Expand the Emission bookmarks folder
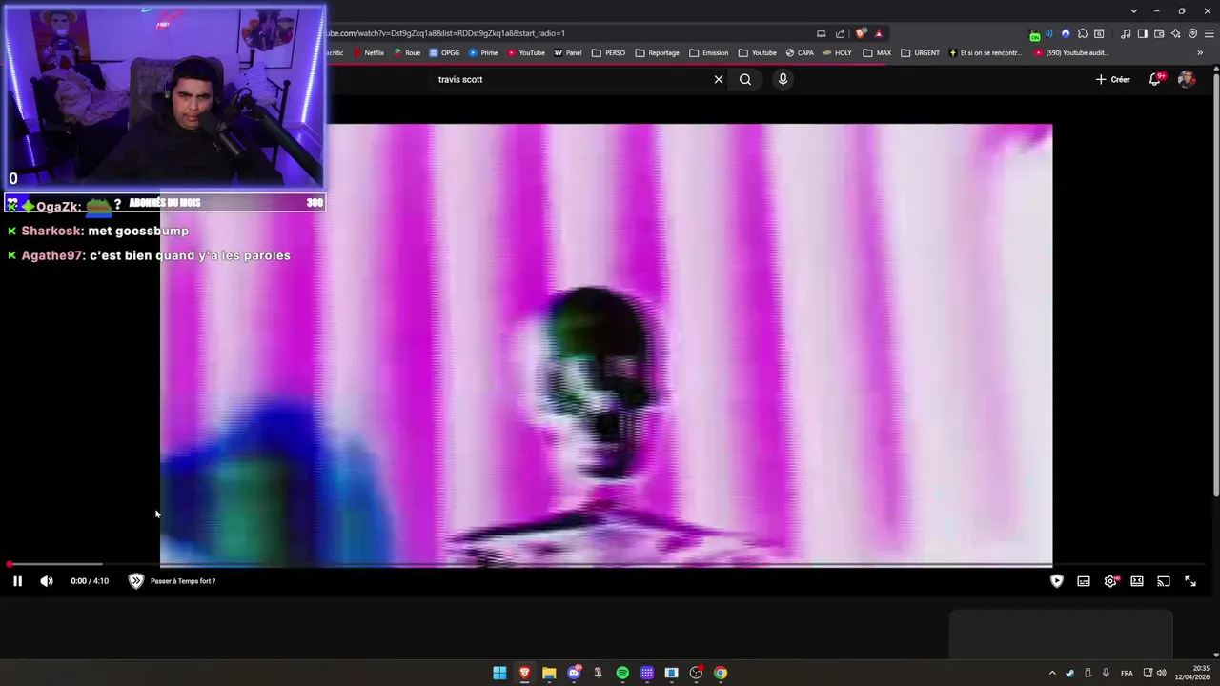The image size is (1220, 686). [x=709, y=53]
